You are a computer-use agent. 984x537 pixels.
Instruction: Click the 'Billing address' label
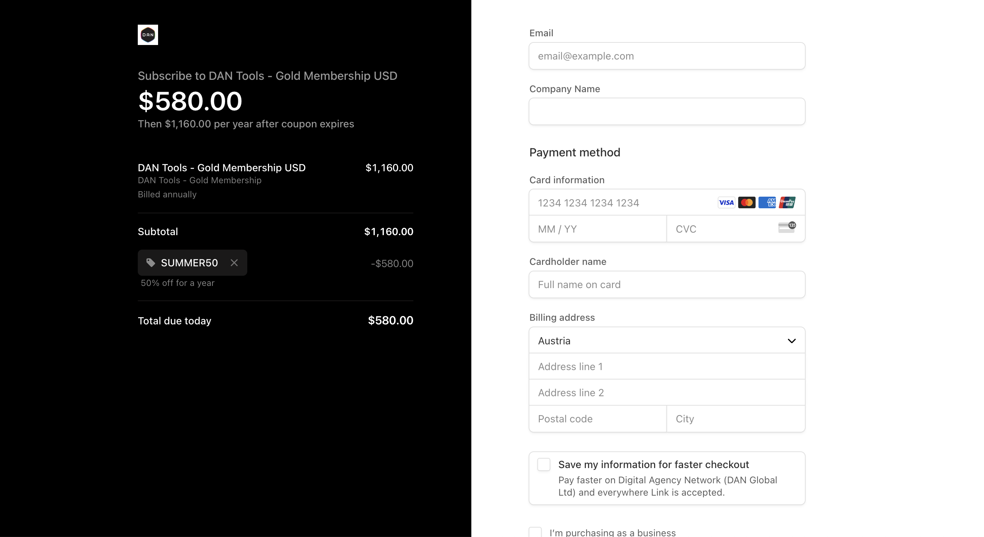(562, 317)
